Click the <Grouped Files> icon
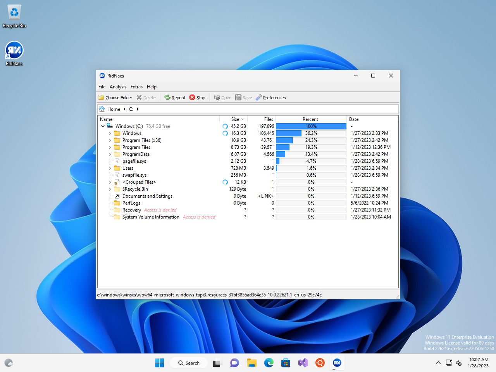 click(117, 182)
